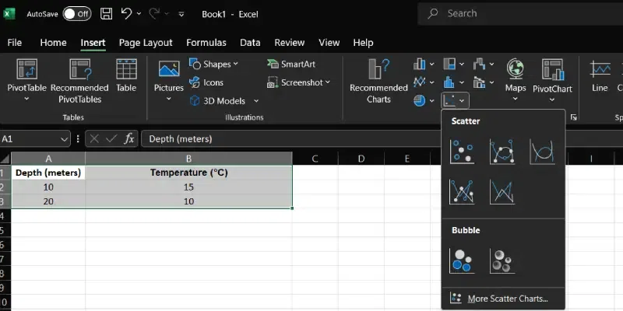Select the basic Scatter chart option
This screenshot has width=623, height=311.
pos(462,151)
